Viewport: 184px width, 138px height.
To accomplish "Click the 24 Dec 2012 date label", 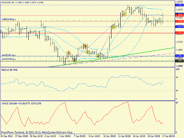I will [7, 136].
